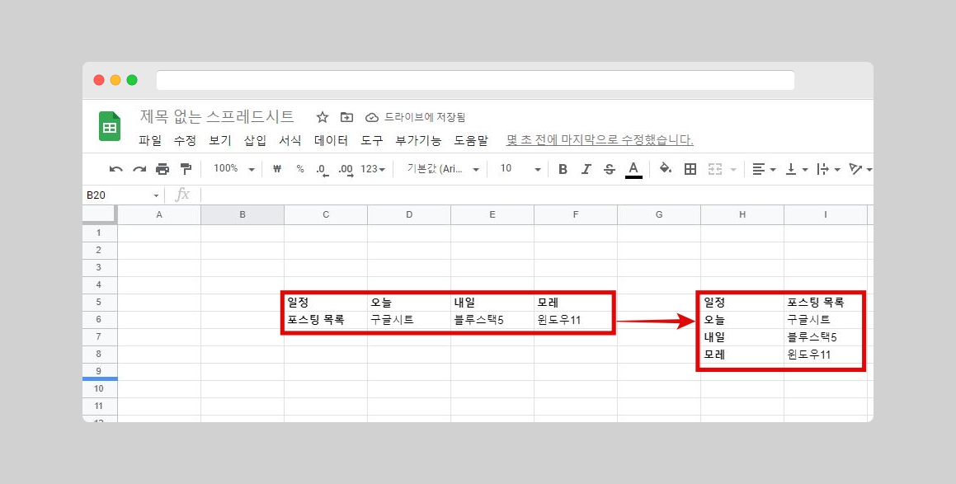Select row 10 header
The image size is (956, 484).
(x=99, y=389)
